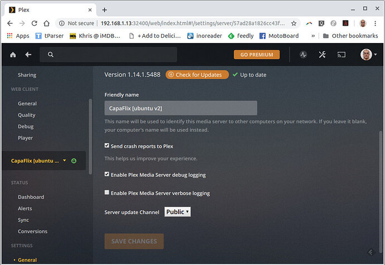Screen dimensions: 385x265
Task: Open the Apps bookmark shortcut
Action: [x=18, y=36]
